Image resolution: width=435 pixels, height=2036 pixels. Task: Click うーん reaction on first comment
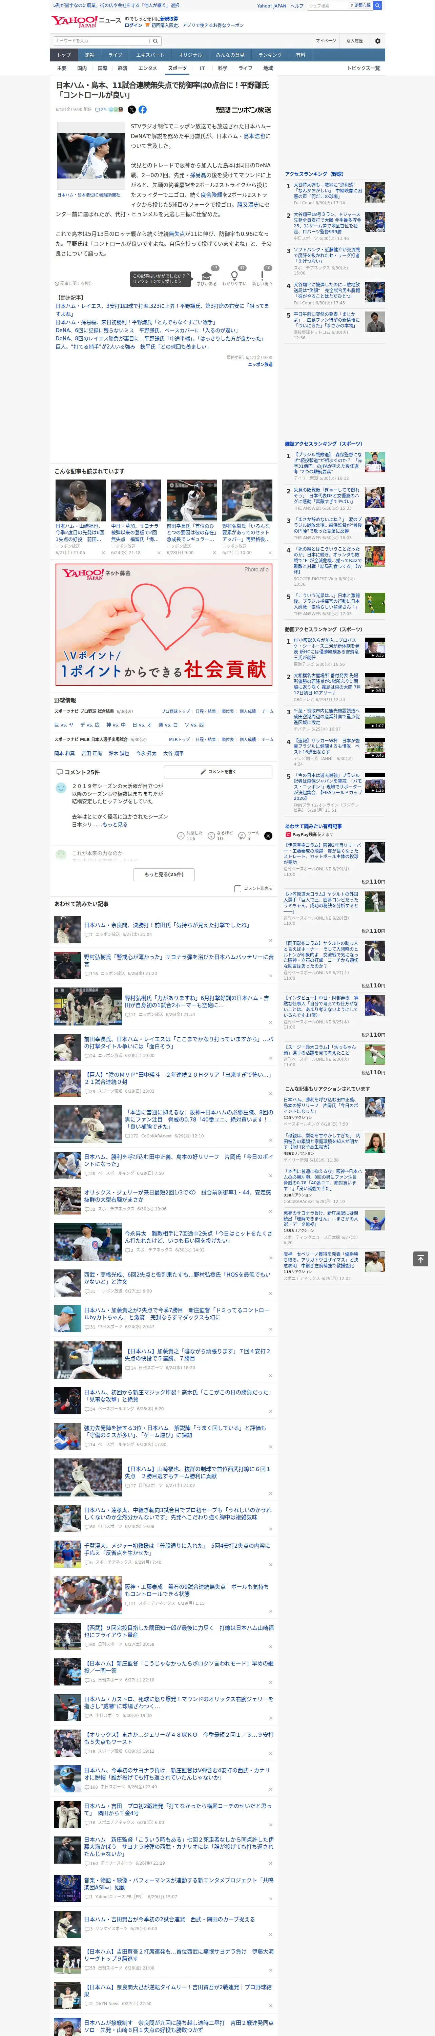tap(249, 835)
